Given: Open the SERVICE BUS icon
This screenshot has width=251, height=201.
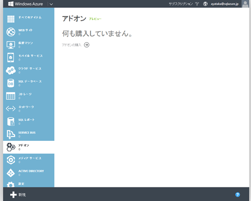Looking at the screenshot, I should [11, 134].
